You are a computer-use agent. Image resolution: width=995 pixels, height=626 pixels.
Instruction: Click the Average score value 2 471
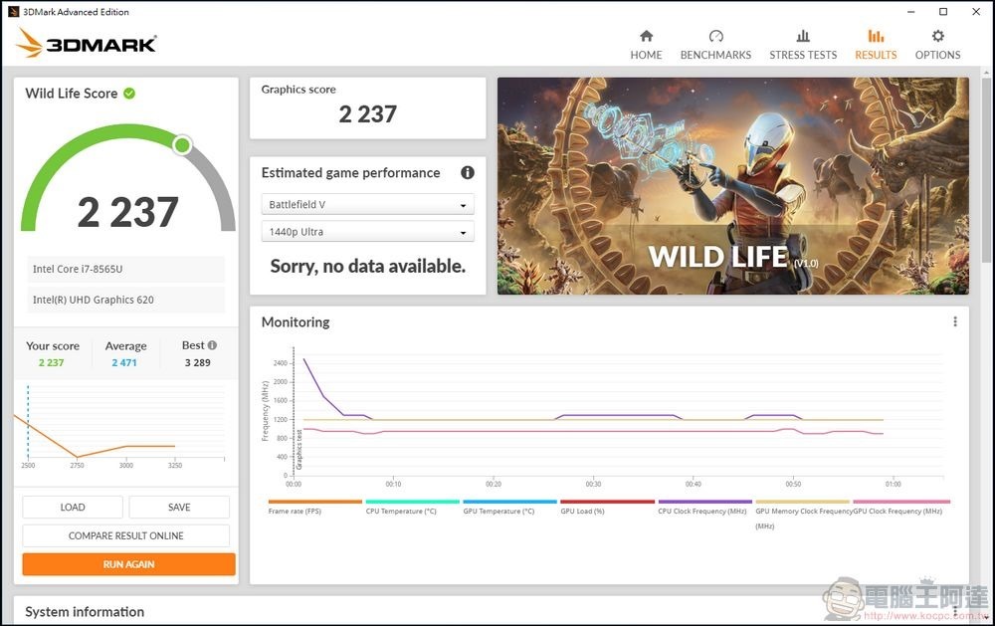[x=124, y=362]
